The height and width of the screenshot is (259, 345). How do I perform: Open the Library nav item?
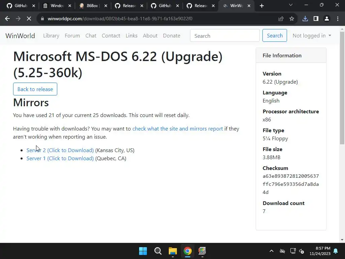(51, 36)
